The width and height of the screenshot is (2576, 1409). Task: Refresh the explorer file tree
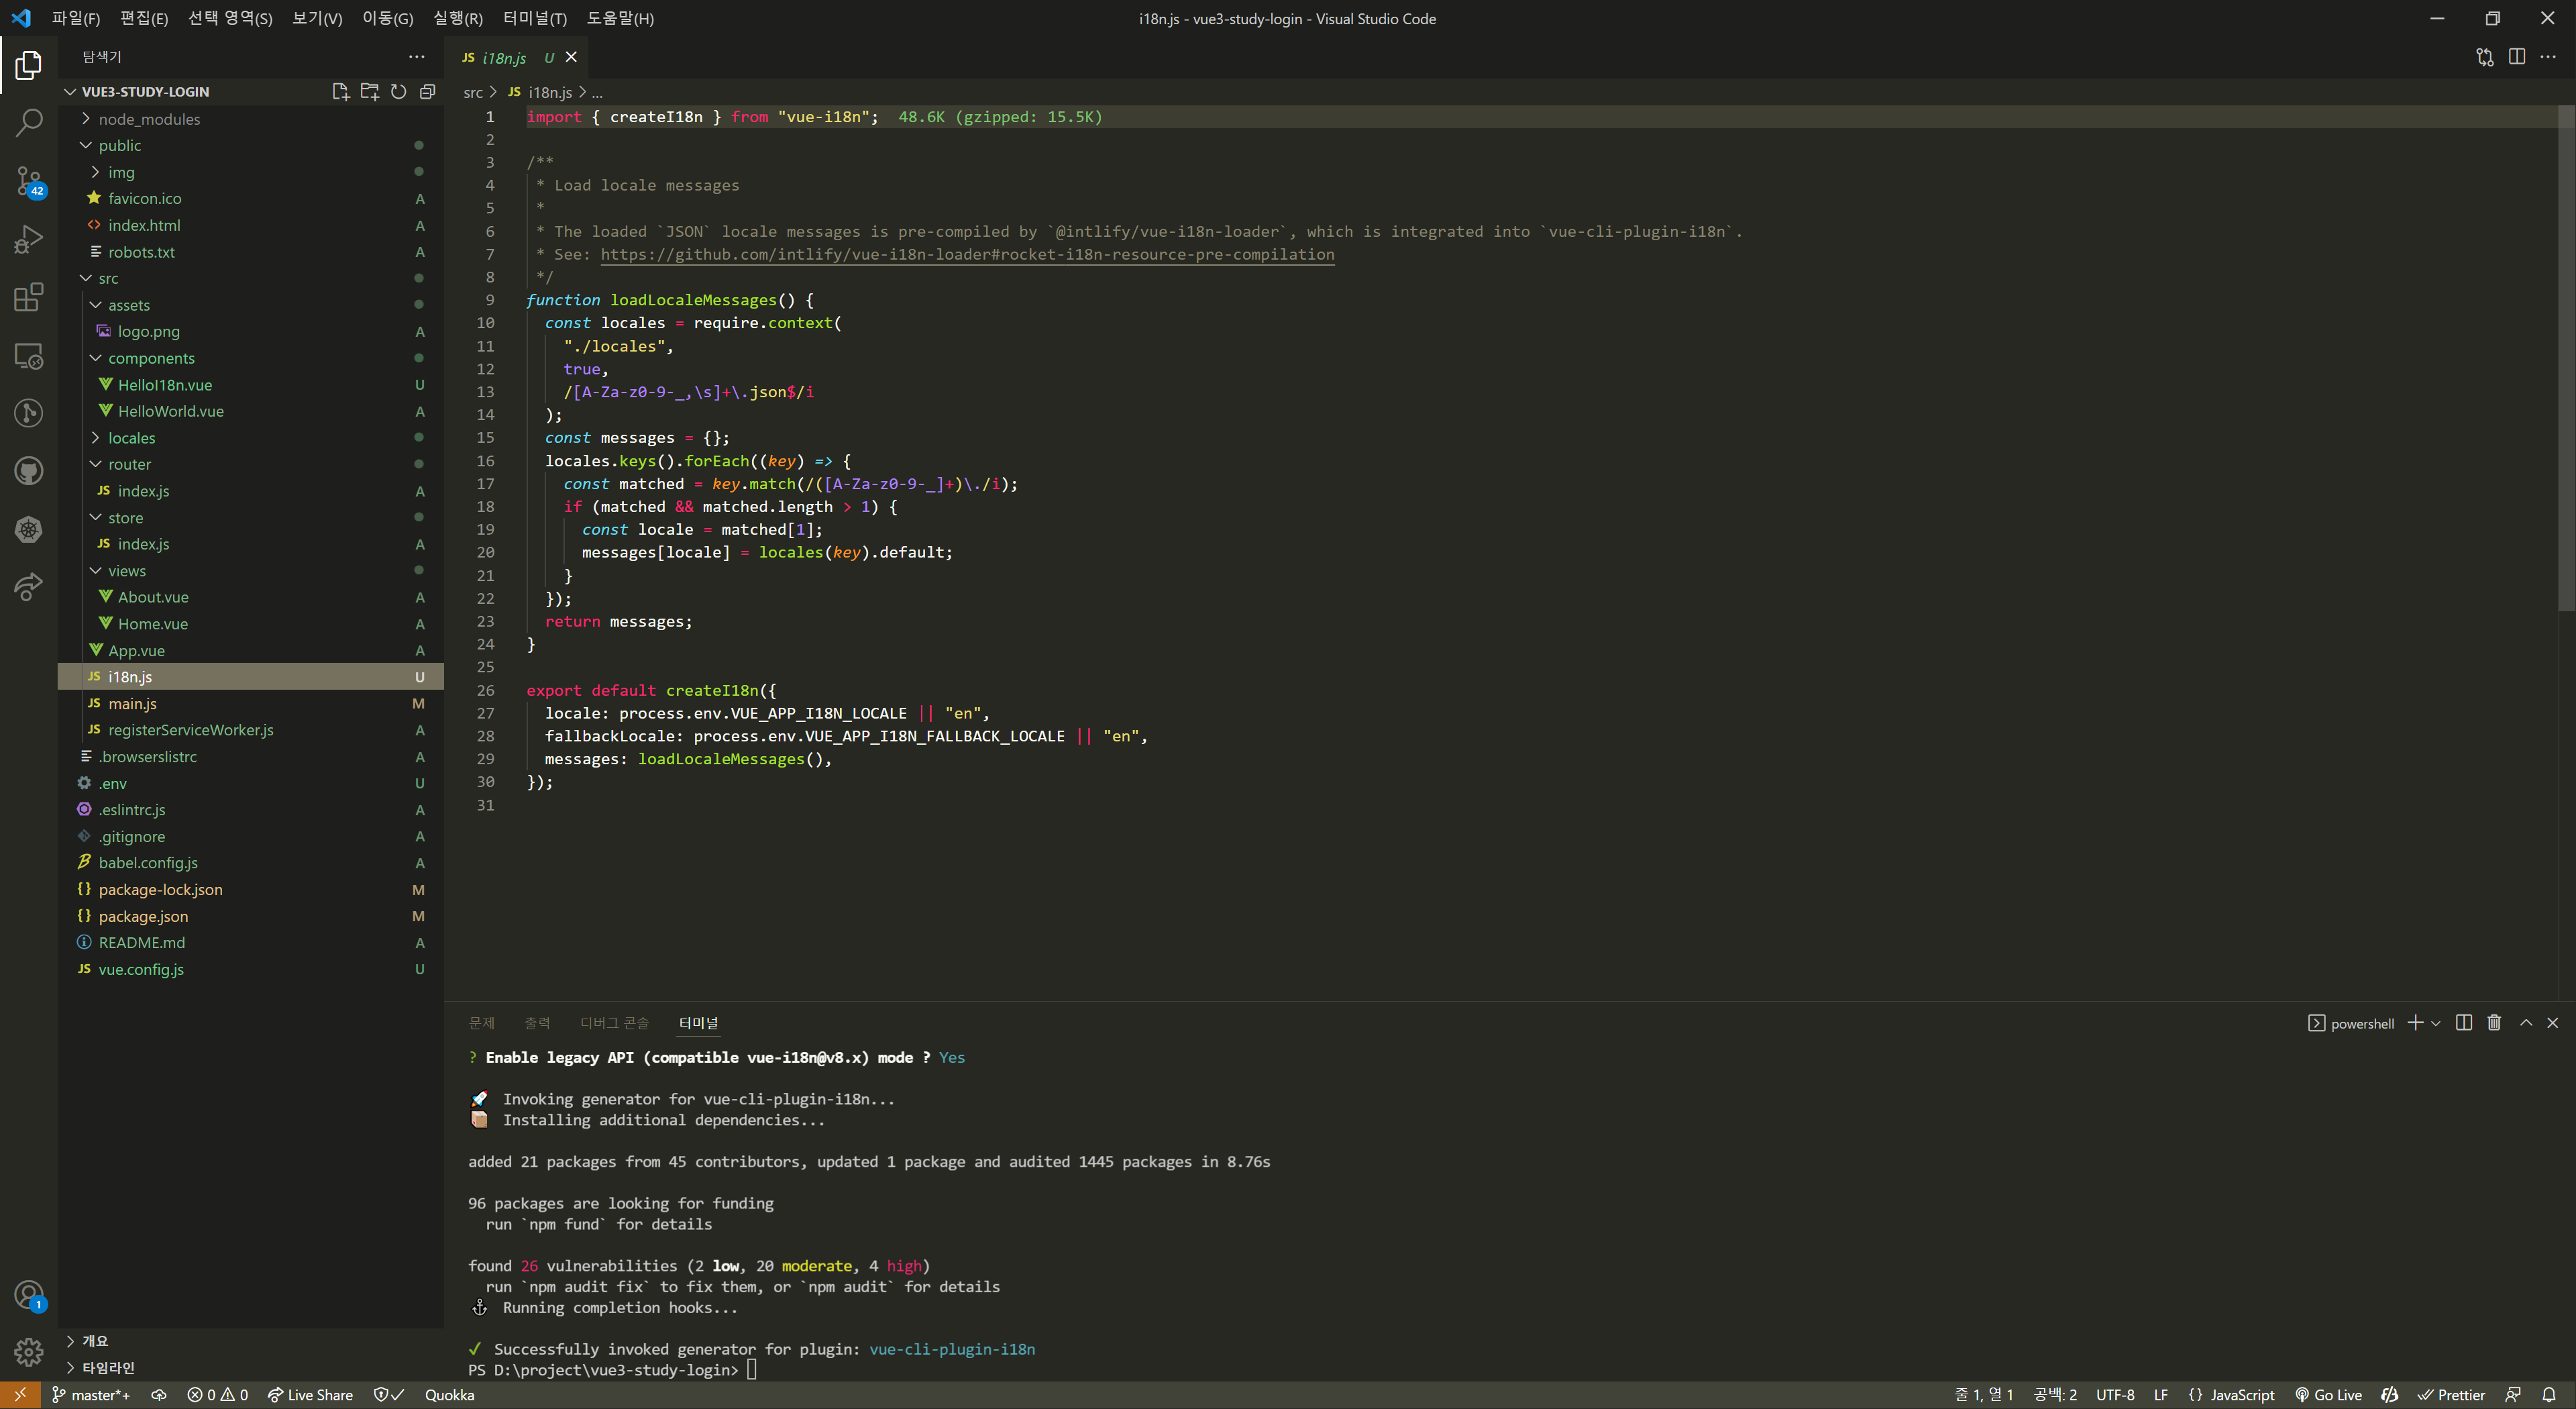398,91
